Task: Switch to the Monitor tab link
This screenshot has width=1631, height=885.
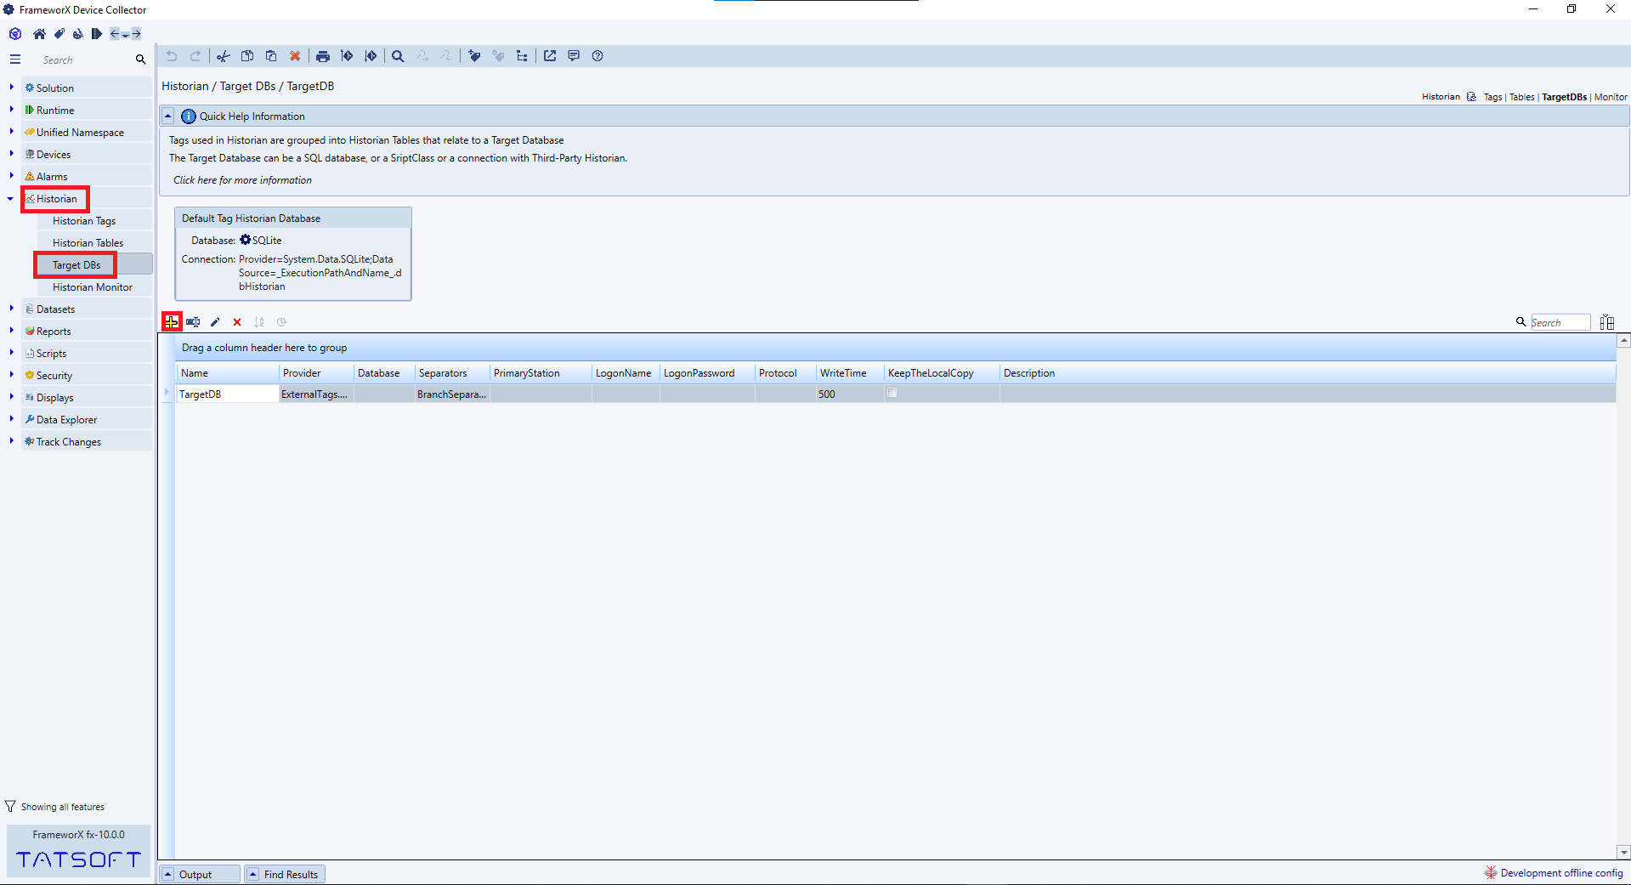Action: coord(1611,97)
